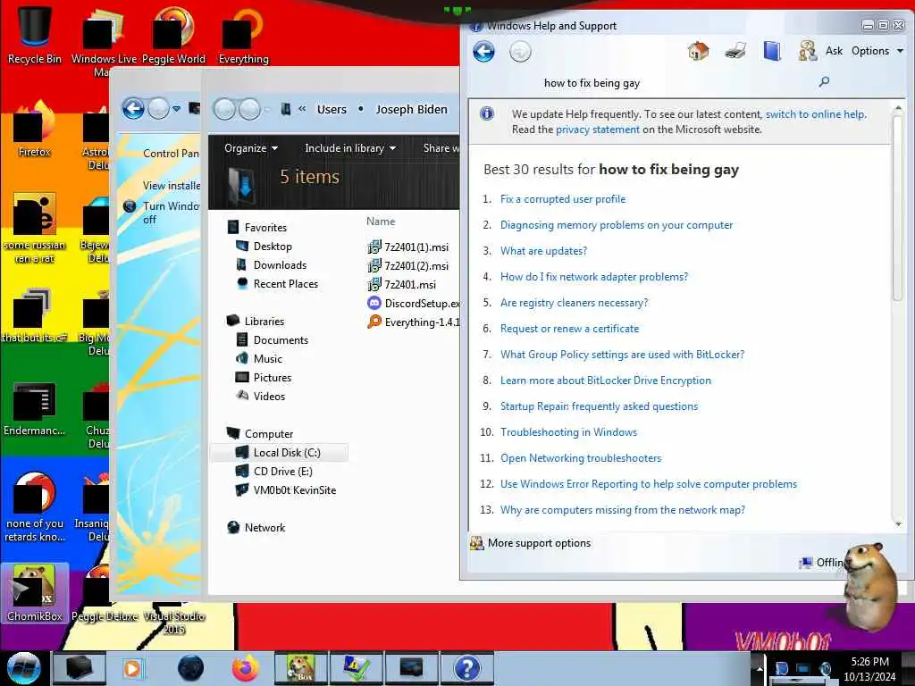Viewport: 915px width, 686px height.
Task: Click Users in Explorer address bar
Action: (332, 109)
